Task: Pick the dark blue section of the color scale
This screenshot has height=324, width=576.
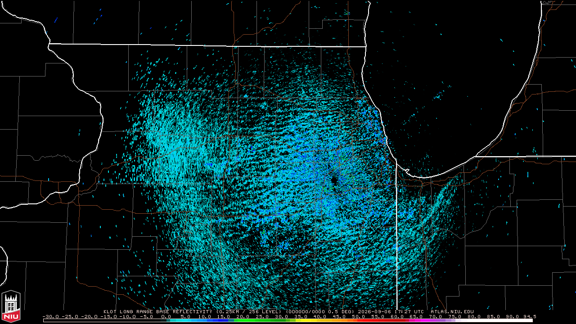Action: [x=220, y=320]
